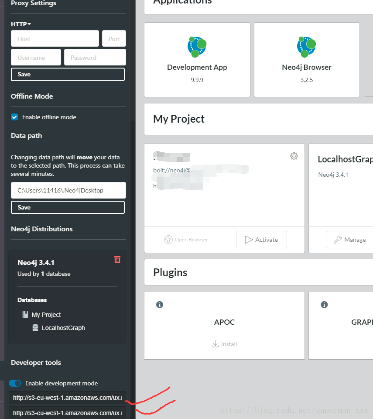373x419 pixels.
Task: Launch the Development App 9.9.9
Action: [197, 60]
